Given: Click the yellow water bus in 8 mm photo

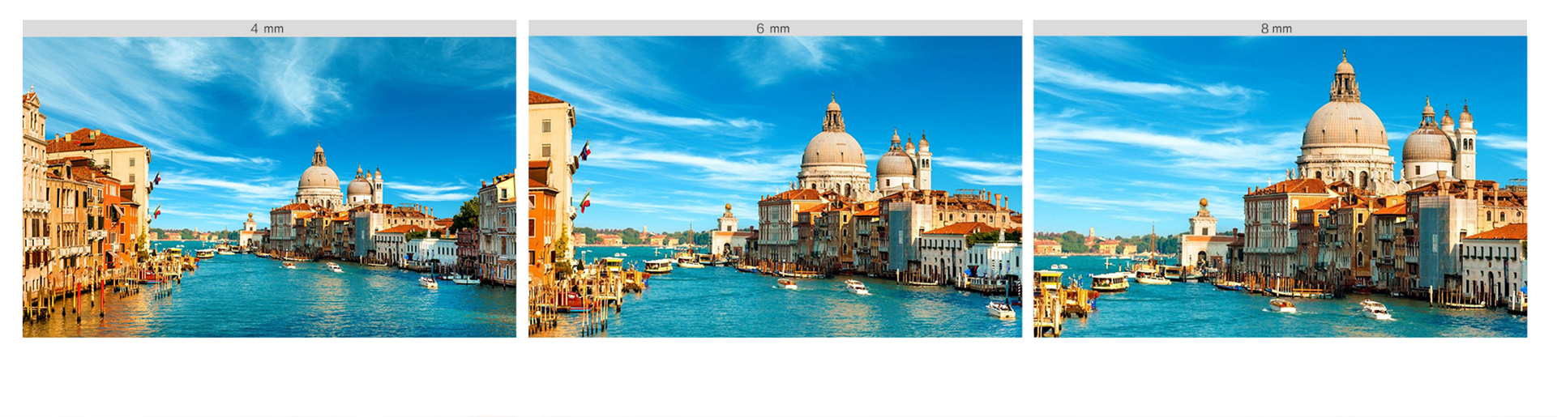Looking at the screenshot, I should pos(1110,282).
